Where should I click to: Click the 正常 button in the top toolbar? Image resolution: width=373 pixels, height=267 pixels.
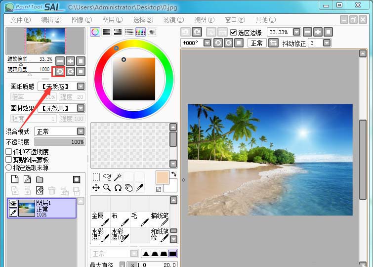[256, 44]
